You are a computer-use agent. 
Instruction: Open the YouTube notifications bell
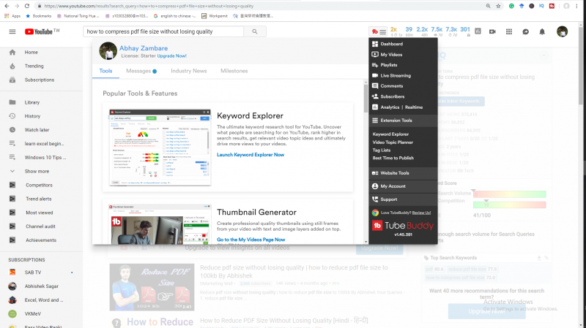tap(542, 32)
